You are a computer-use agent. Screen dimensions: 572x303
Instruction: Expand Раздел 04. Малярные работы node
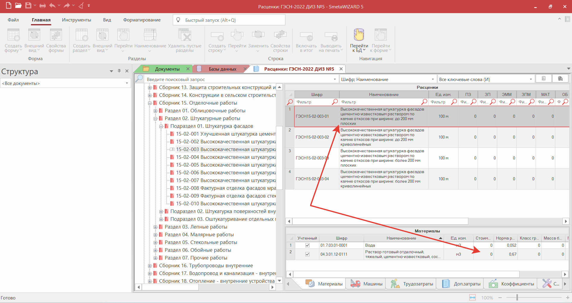click(156, 234)
